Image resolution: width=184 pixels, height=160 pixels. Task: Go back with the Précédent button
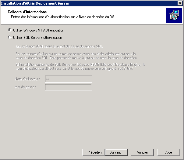tap(93, 152)
